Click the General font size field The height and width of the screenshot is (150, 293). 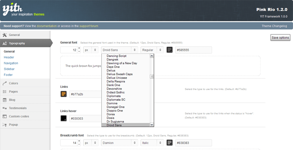click(x=69, y=50)
